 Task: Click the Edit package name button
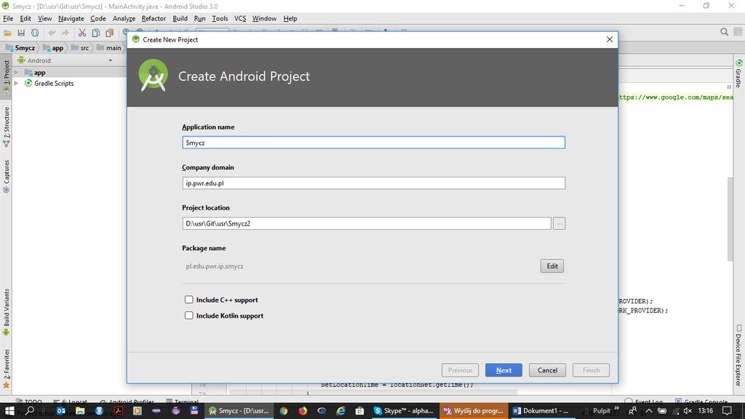coord(552,266)
